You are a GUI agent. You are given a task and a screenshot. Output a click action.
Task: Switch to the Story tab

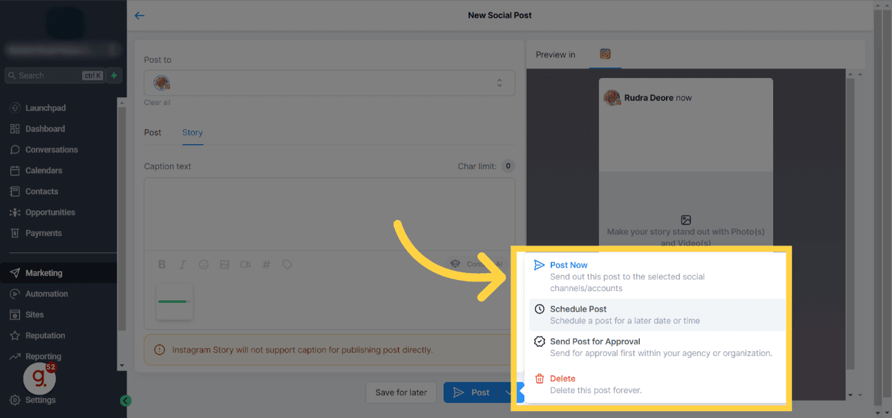pyautogui.click(x=192, y=132)
